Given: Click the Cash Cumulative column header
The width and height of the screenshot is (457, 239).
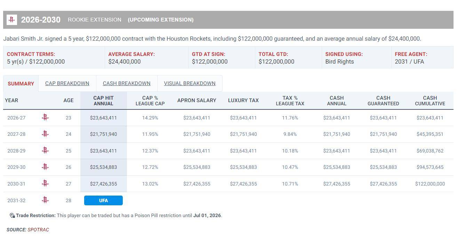Looking at the screenshot, I should 430,101.
